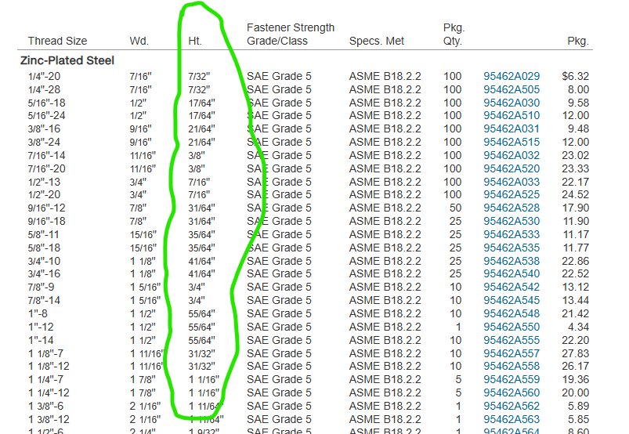Select the 95462A533 part link

[x=512, y=234]
